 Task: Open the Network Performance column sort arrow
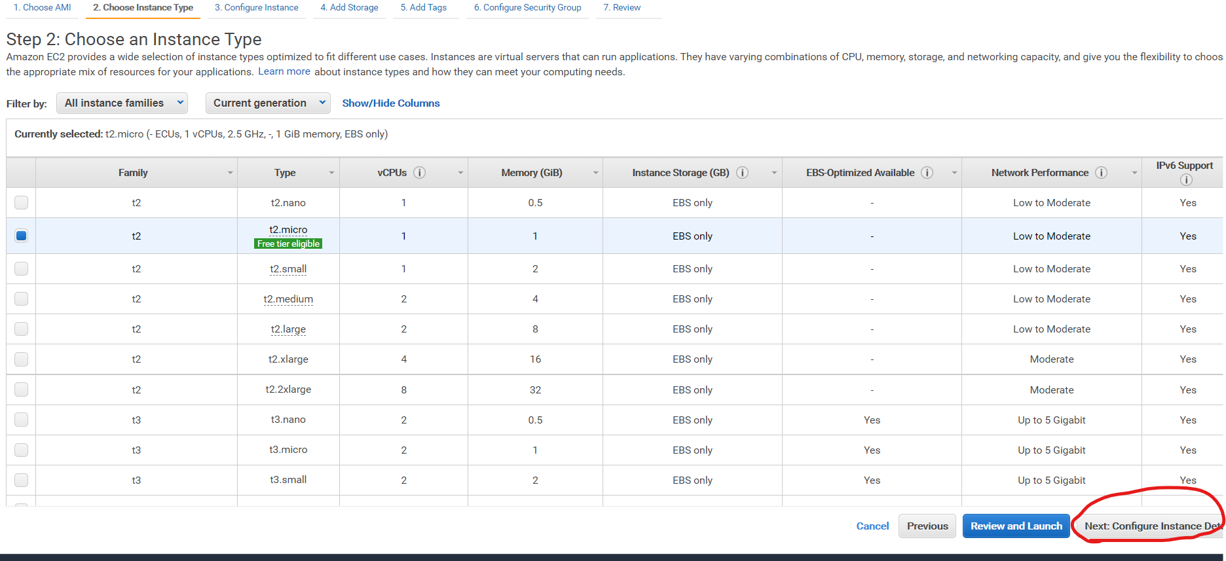coord(1134,173)
